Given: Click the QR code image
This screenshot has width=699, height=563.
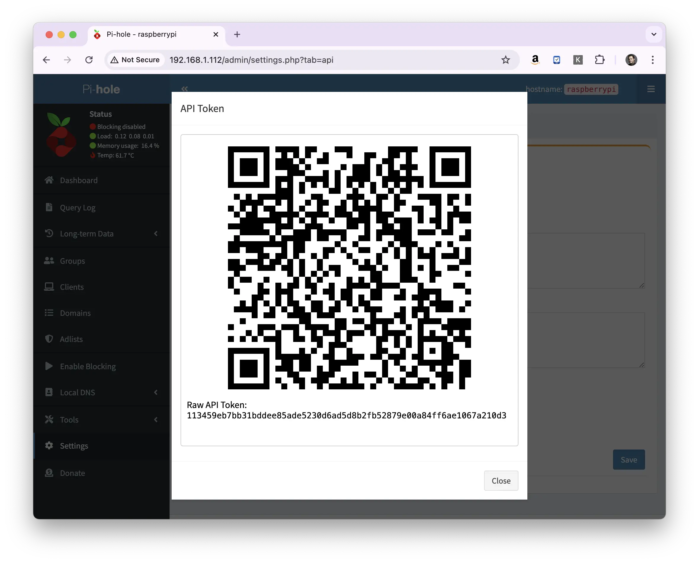Looking at the screenshot, I should tap(349, 268).
